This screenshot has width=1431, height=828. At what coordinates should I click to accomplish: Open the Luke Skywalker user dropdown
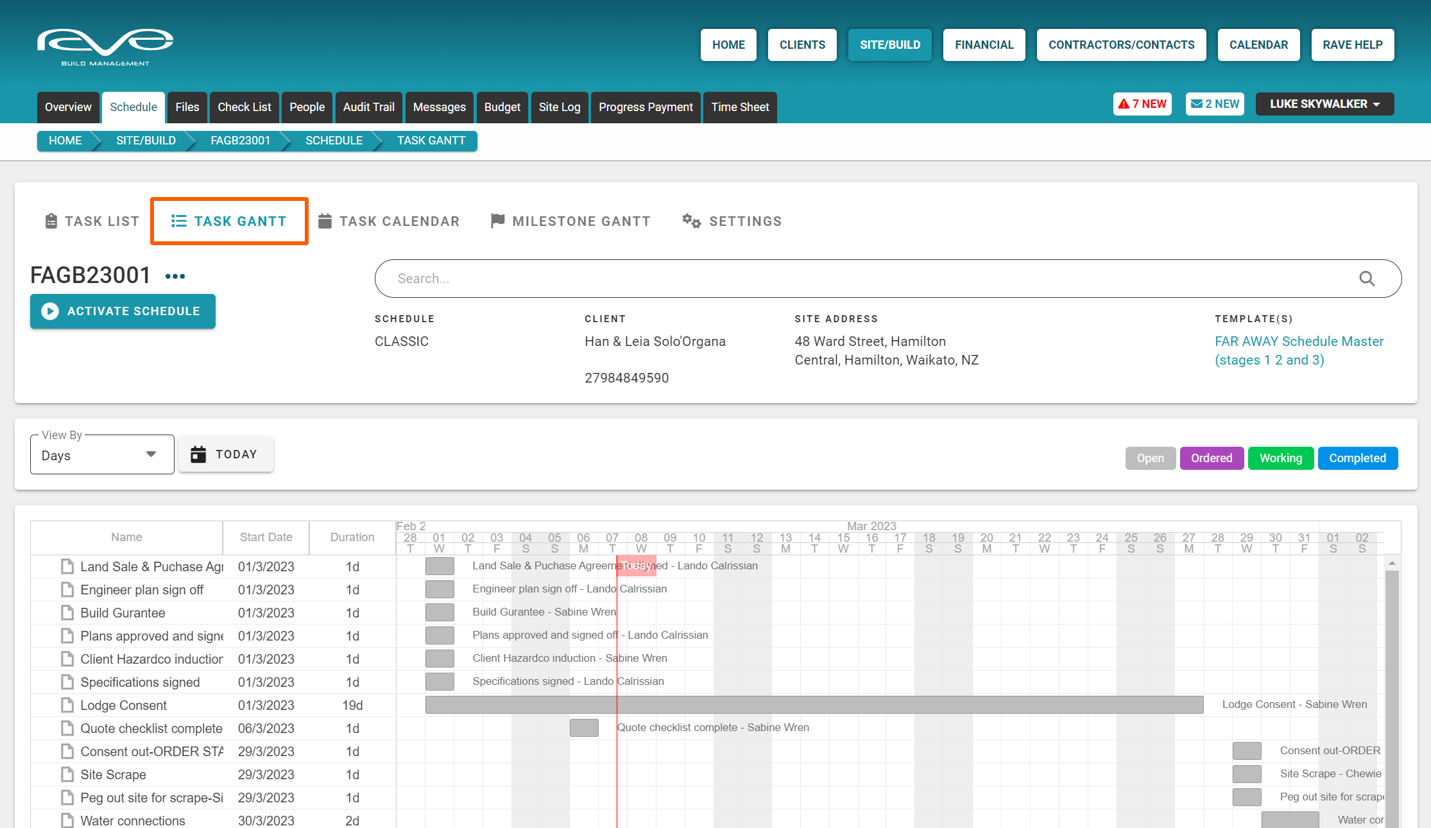click(1324, 104)
